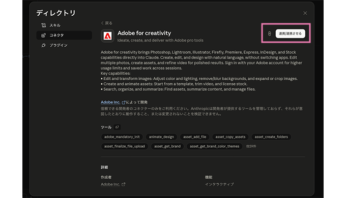The image size is (346, 198).
Task: Click the 67 tool count badge
Action: click(x=117, y=127)
